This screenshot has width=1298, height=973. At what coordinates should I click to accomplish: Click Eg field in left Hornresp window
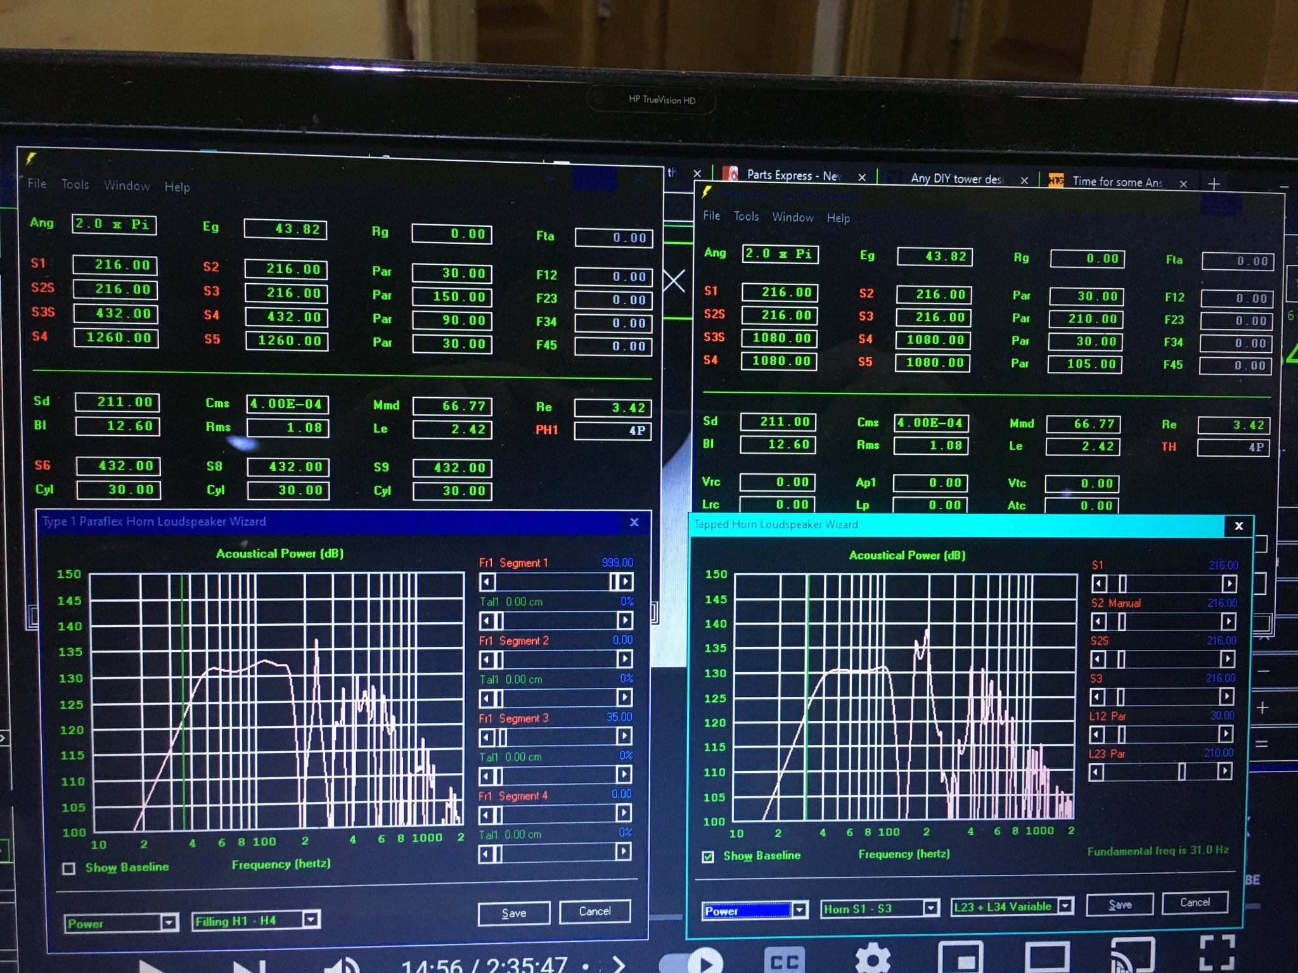[286, 229]
